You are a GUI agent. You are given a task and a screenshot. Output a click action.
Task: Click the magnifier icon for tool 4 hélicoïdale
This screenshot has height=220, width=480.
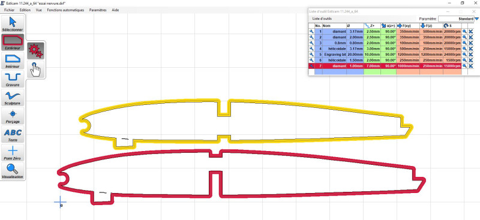click(x=464, y=49)
